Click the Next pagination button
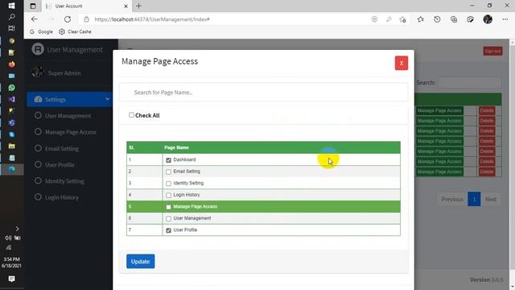The width and height of the screenshot is (515, 290). tap(491, 199)
